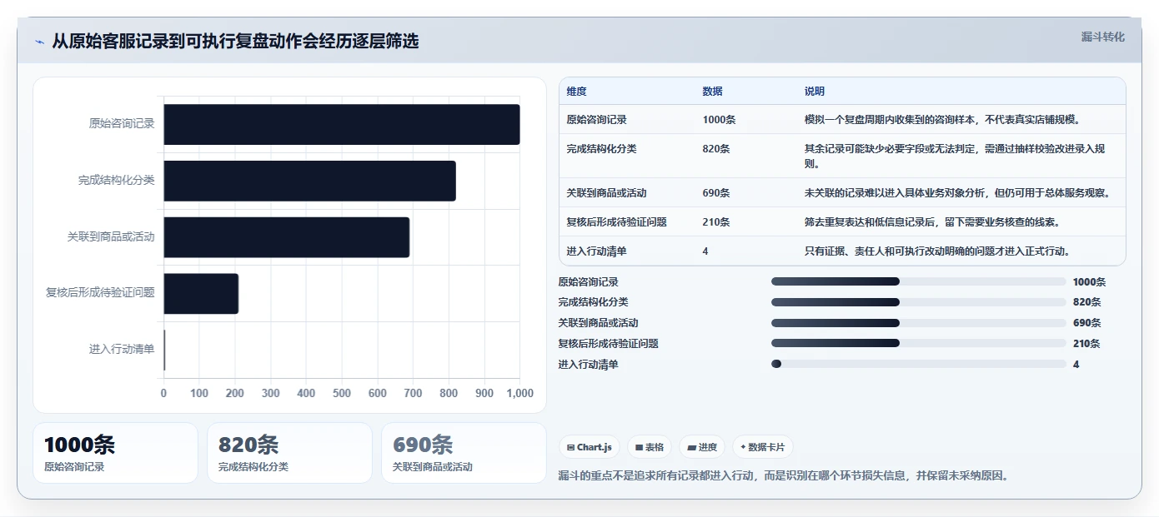Click the chart y-axis label 复核后形成待验证问题
1159x517 pixels.
point(100,293)
